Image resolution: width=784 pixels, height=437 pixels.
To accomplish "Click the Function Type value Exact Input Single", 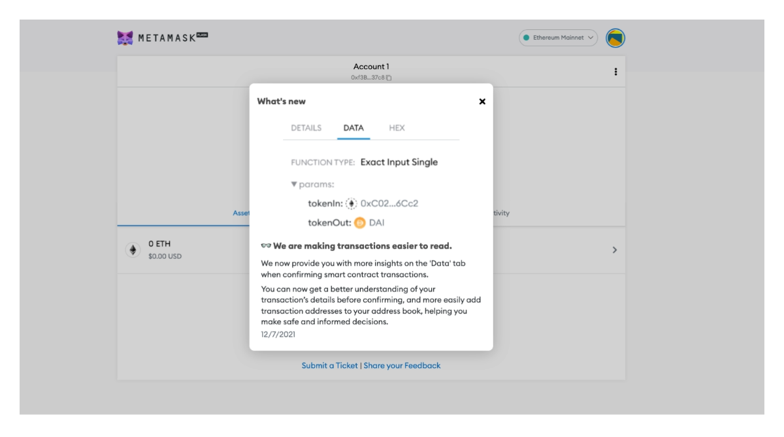I will click(399, 162).
